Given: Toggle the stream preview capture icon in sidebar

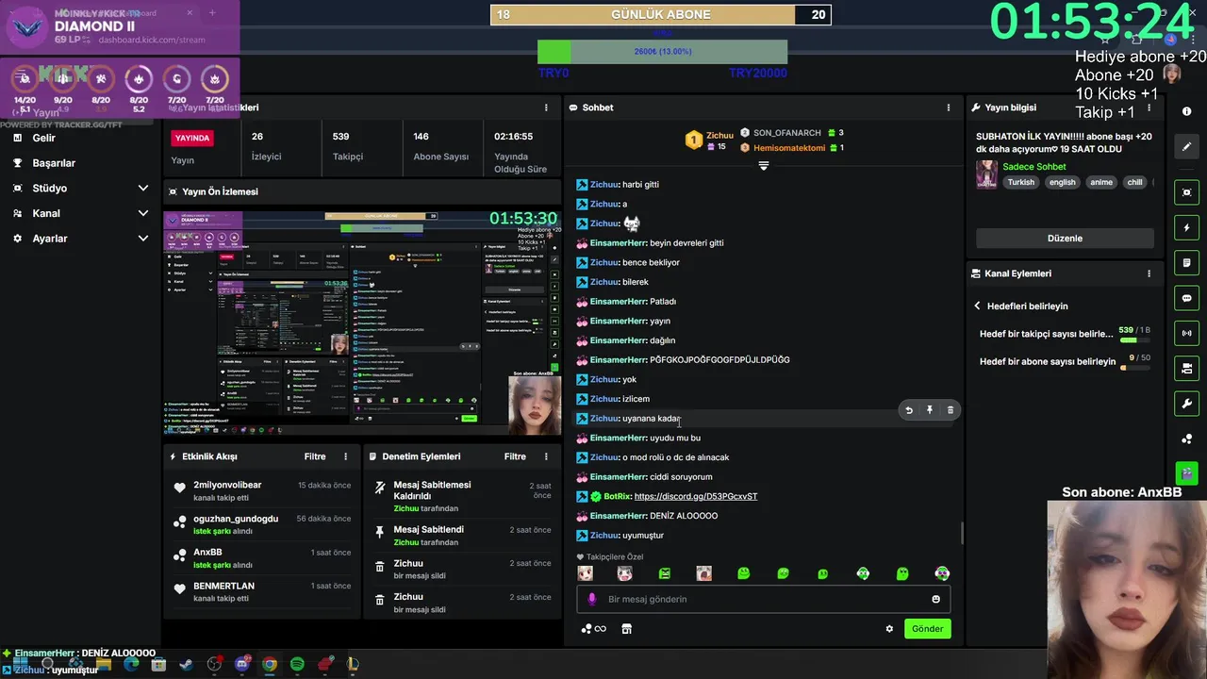Looking at the screenshot, I should click(1186, 192).
